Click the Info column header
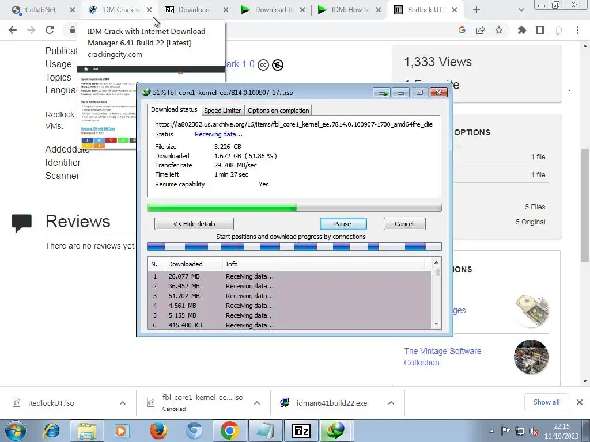Image resolution: width=590 pixels, height=442 pixels. click(x=324, y=264)
